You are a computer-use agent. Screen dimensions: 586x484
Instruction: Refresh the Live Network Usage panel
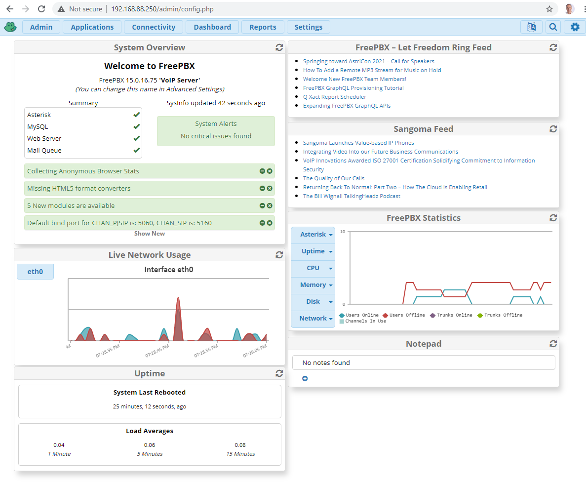point(279,255)
